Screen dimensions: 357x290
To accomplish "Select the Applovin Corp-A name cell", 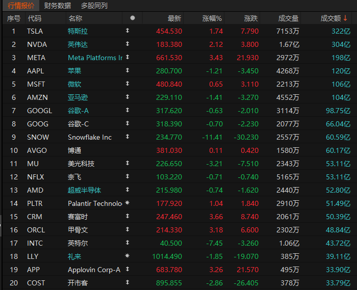I will 94,270.
